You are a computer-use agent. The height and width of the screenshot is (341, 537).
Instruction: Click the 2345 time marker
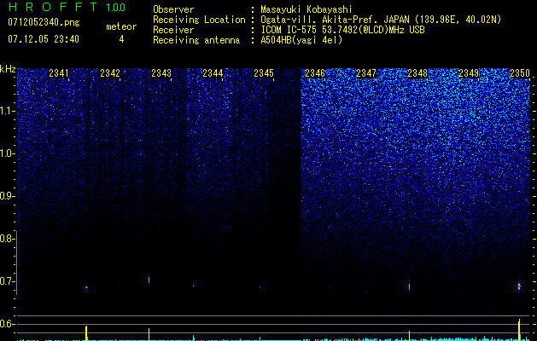tap(264, 72)
